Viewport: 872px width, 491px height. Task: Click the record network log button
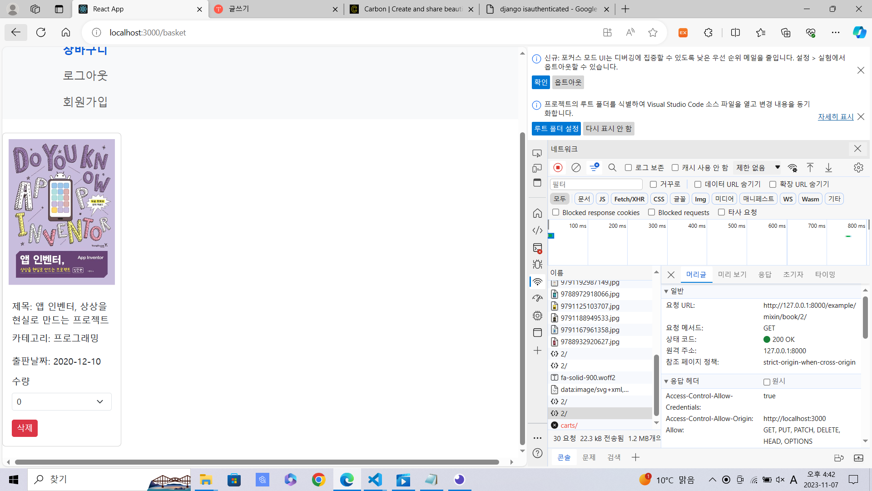[558, 168]
